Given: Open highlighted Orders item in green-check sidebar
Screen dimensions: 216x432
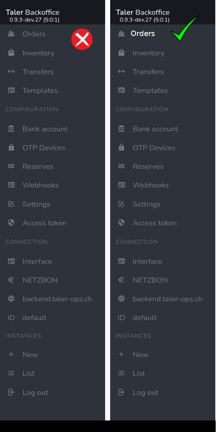Looking at the screenshot, I should [143, 33].
